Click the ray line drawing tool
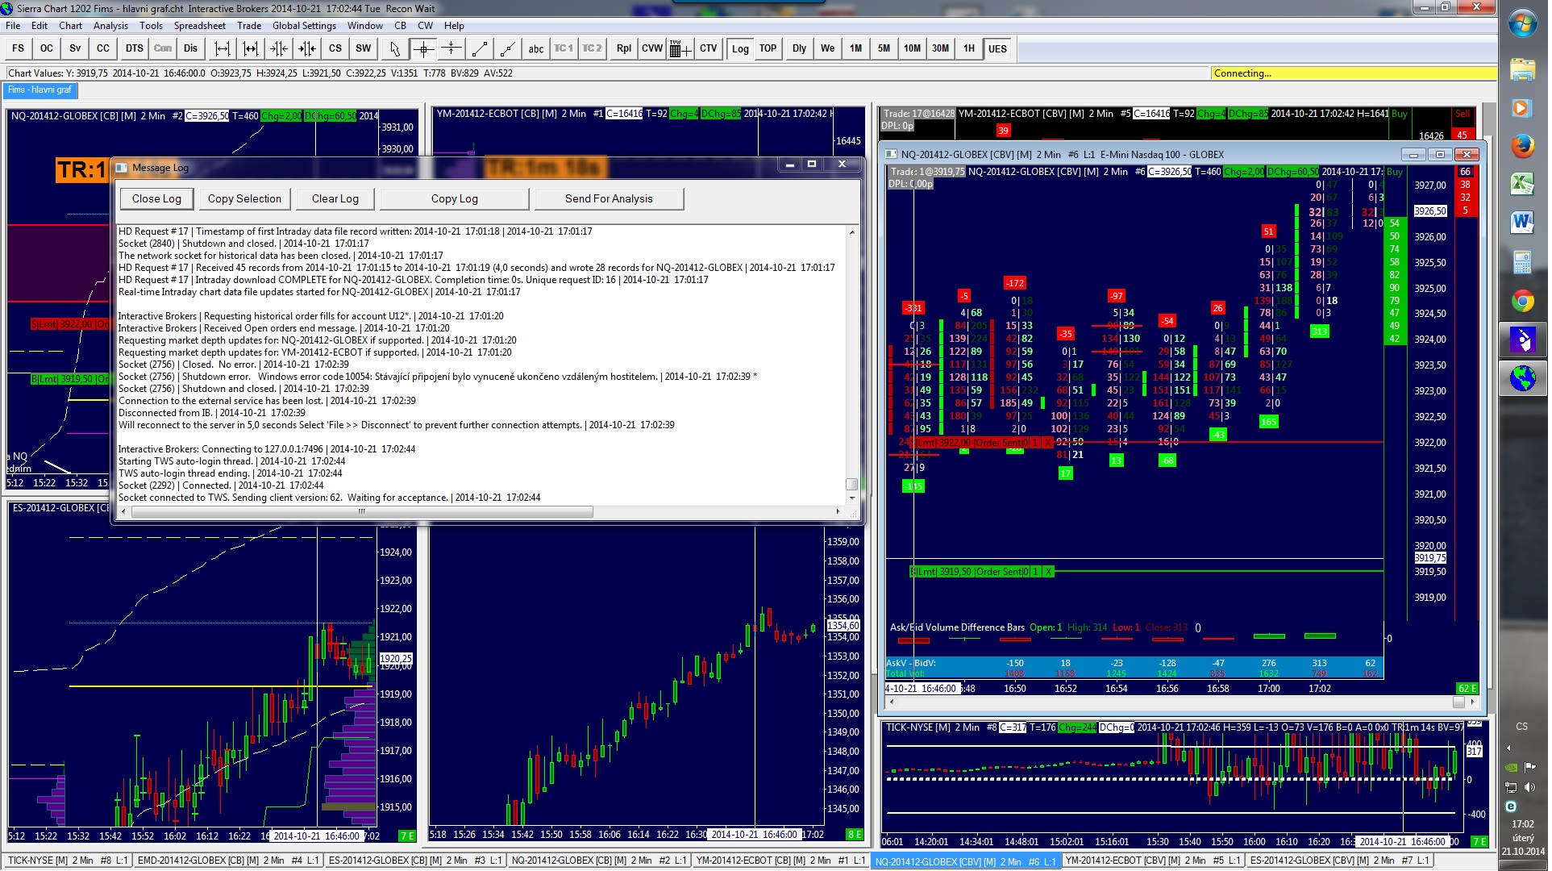 507,48
